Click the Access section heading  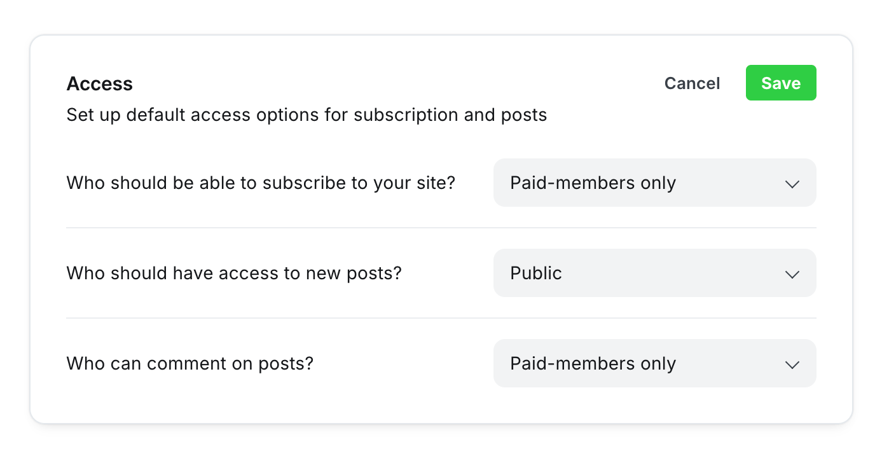coord(100,83)
